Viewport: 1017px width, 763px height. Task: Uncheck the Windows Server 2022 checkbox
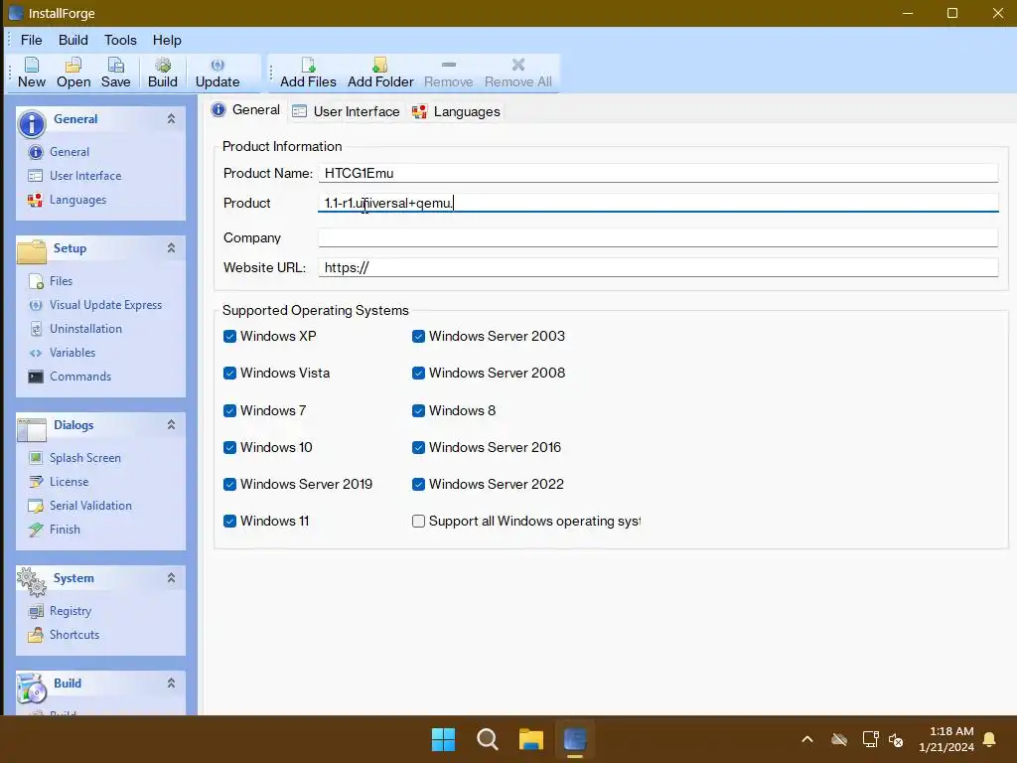coord(418,485)
